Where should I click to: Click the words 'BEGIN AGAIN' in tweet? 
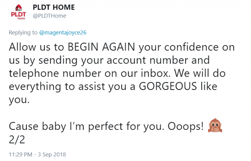pyautogui.click(x=101, y=47)
